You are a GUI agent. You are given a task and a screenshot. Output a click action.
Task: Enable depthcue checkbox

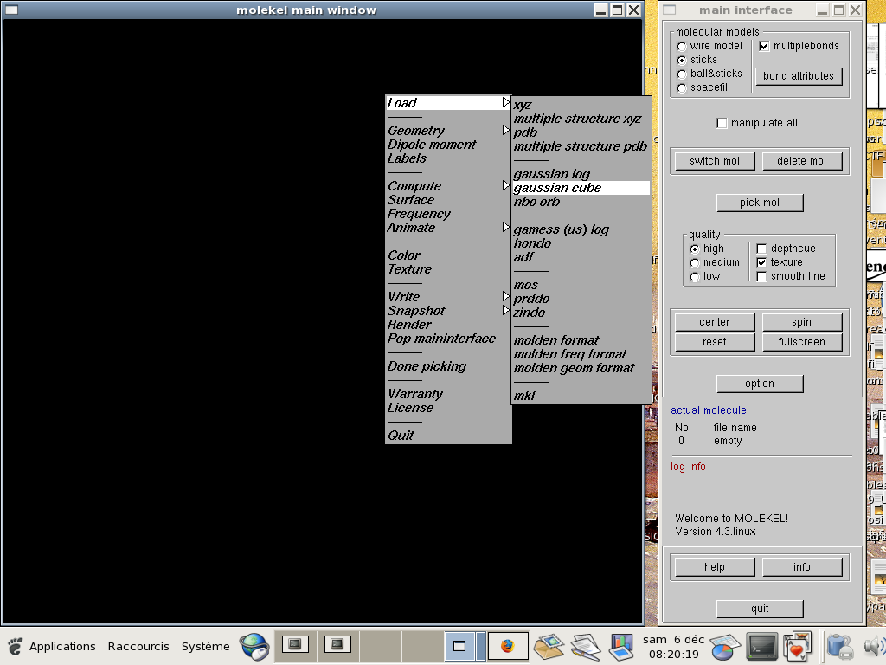[761, 249]
